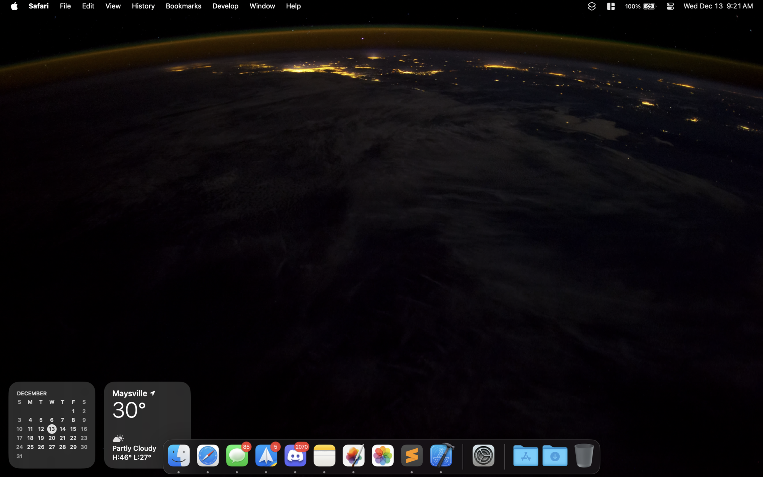Open System Settings gear icon
The height and width of the screenshot is (477, 763).
483,456
